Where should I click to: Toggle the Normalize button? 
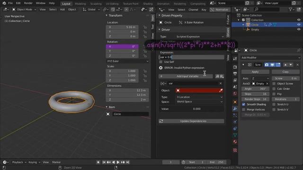click(220, 9)
